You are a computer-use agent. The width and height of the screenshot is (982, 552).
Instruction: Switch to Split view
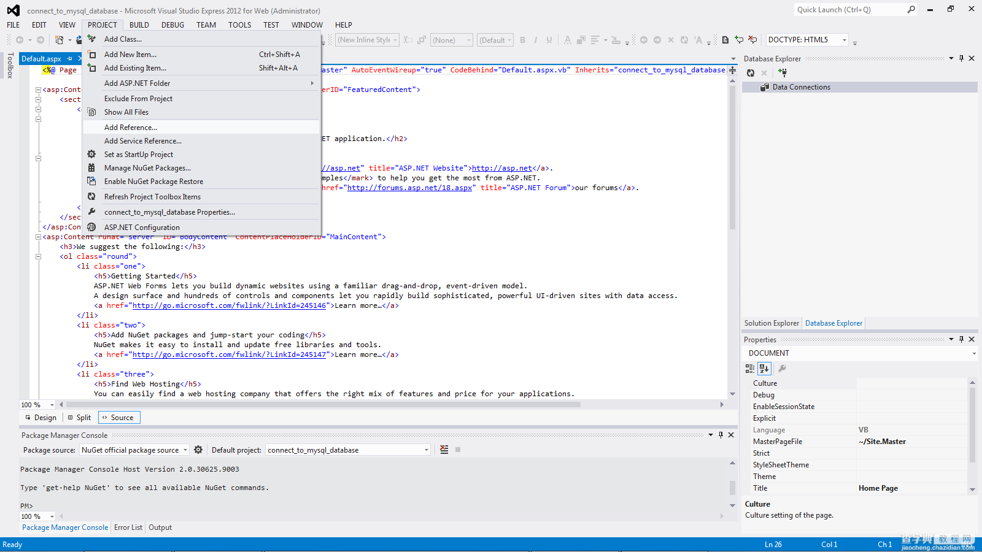(x=79, y=418)
